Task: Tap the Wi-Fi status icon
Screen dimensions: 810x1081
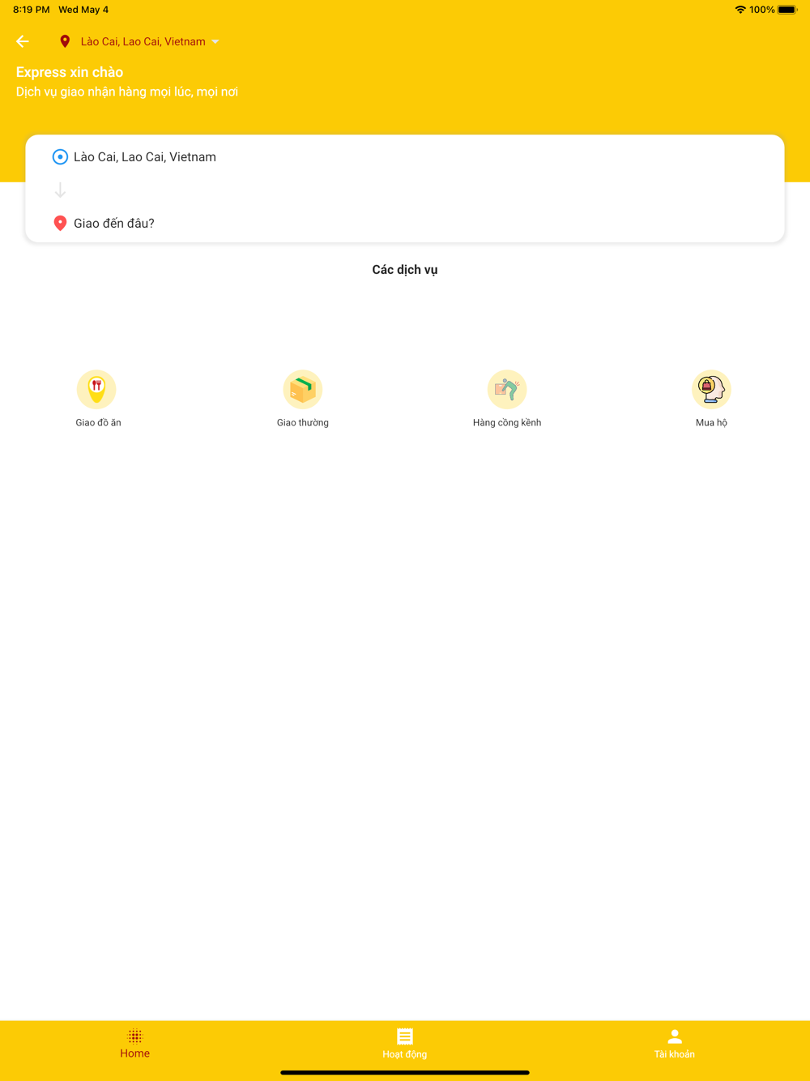Action: click(x=740, y=10)
